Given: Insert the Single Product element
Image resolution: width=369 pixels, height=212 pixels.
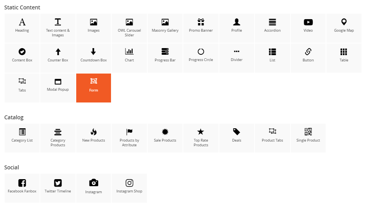Looking at the screenshot, I should (x=308, y=138).
